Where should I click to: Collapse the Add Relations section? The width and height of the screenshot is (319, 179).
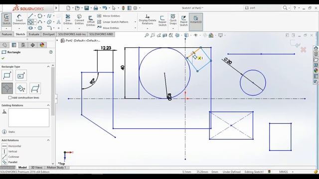pos(48,140)
